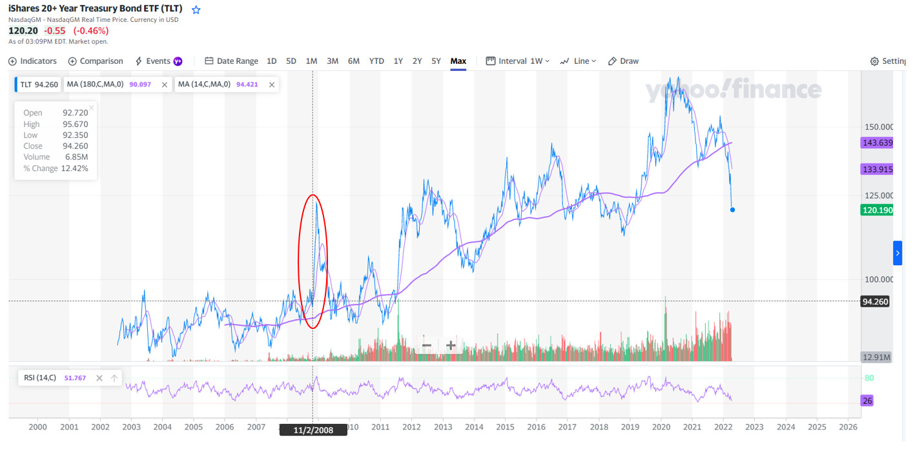Open the Comparison tool
Screen dimensions: 913x449
tap(96, 61)
